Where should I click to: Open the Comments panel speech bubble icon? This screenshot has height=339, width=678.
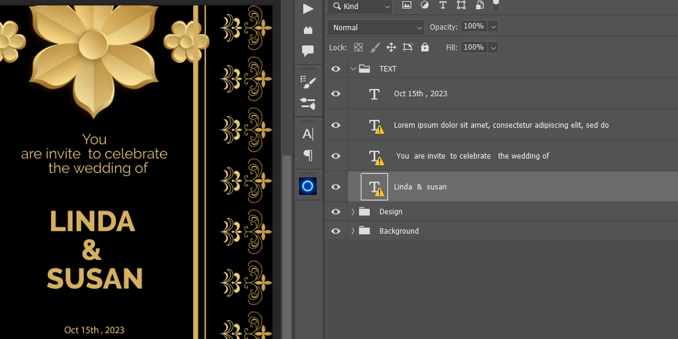click(308, 51)
